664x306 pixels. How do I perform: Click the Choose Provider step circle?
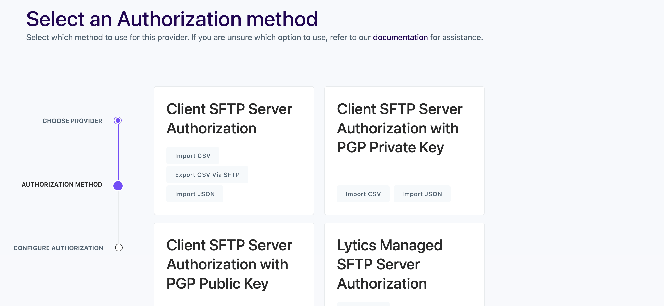point(118,120)
